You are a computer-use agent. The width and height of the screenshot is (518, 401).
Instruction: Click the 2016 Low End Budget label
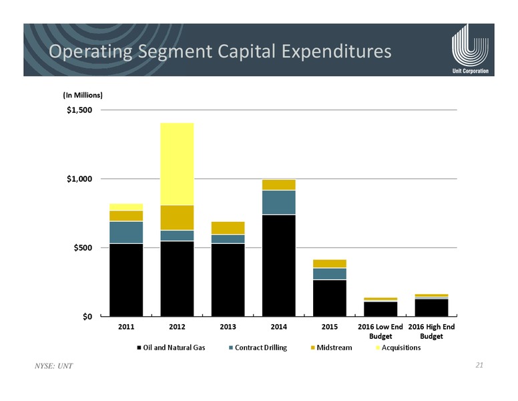[x=380, y=331]
